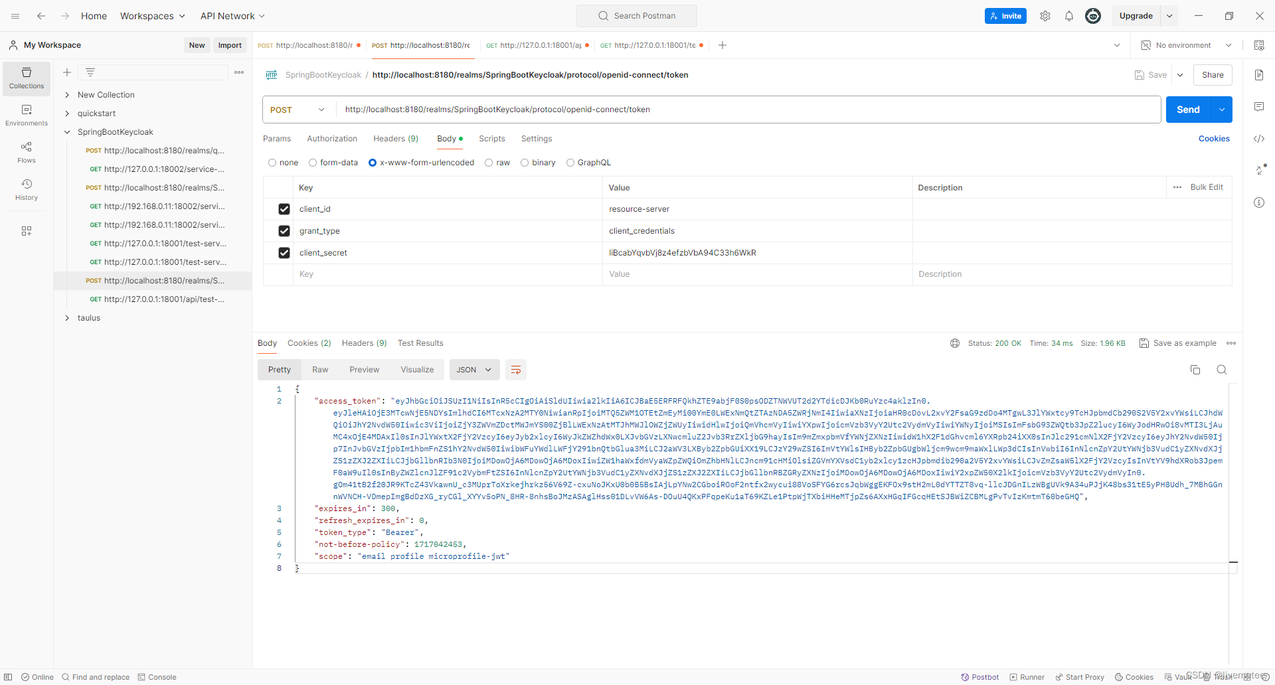Open the Flows panel in the sidebar
1275x685 pixels.
point(26,151)
